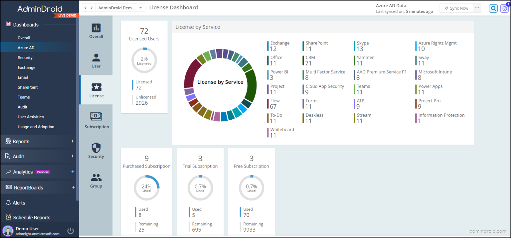This screenshot has width=511, height=238.
Task: Click the License star icon
Action: click(x=96, y=89)
